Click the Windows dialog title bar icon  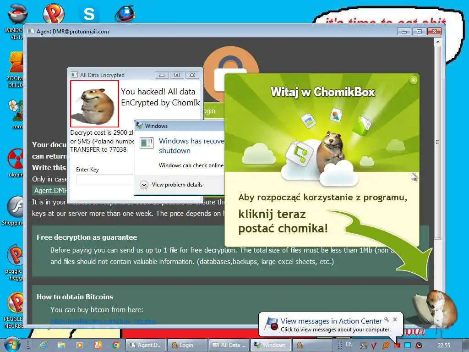(x=140, y=126)
